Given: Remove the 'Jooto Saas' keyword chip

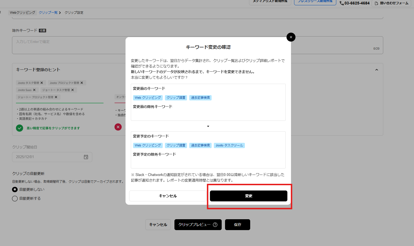Looking at the screenshot, I should click(x=34, y=90).
